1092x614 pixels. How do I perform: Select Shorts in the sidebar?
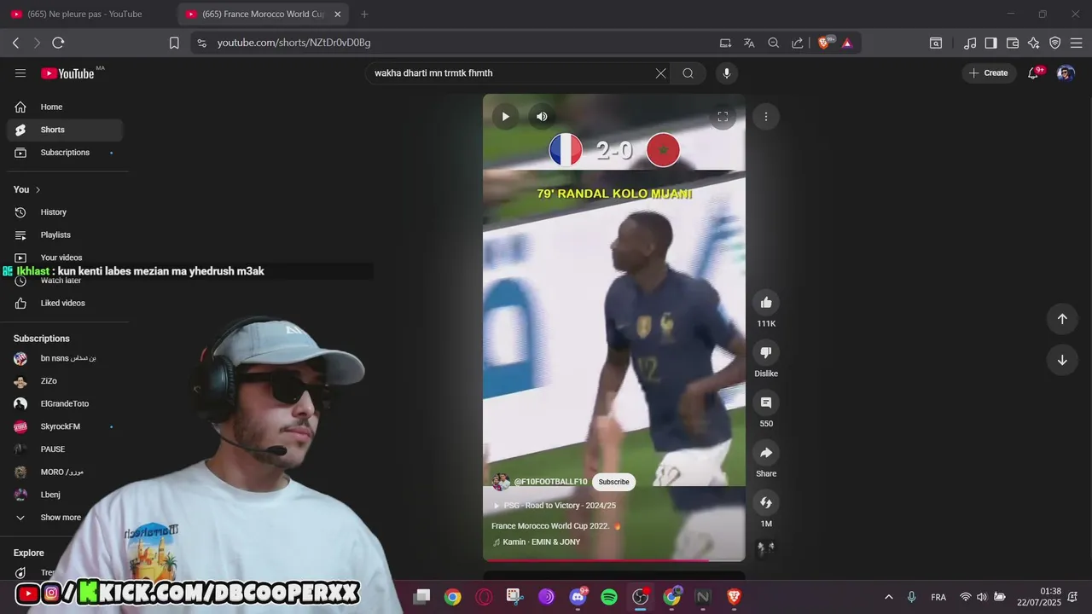(65, 130)
